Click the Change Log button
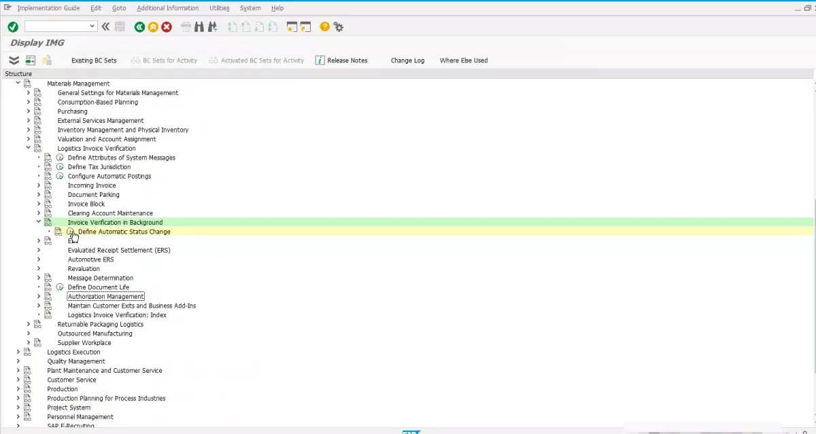 407,60
